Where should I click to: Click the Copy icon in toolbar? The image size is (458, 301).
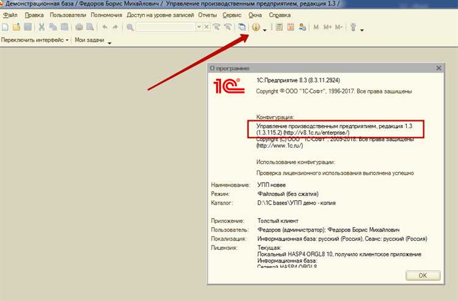pos(53,27)
